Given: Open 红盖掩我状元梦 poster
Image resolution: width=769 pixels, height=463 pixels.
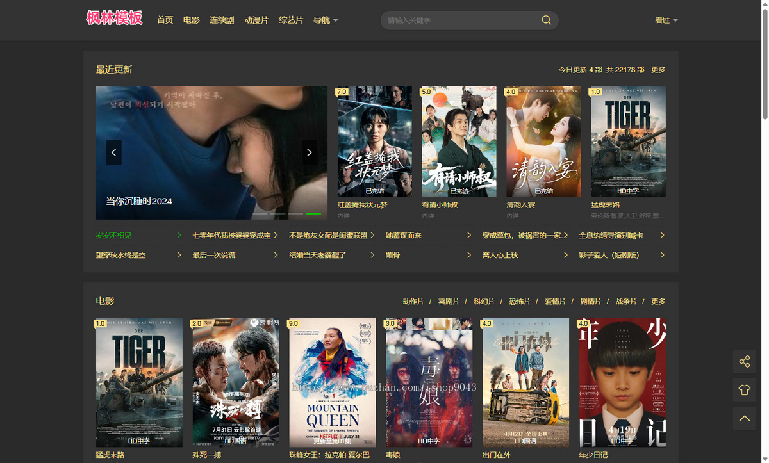Looking at the screenshot, I should coord(375,142).
